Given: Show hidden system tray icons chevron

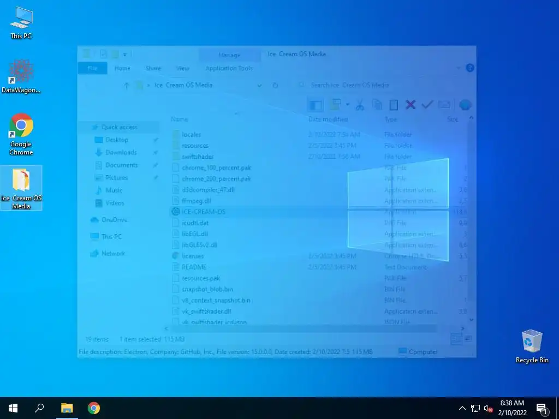Looking at the screenshot, I should pyautogui.click(x=462, y=408).
